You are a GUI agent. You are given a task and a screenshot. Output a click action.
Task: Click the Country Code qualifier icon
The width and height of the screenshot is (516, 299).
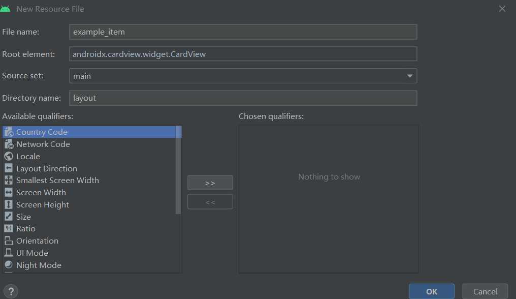(x=9, y=132)
